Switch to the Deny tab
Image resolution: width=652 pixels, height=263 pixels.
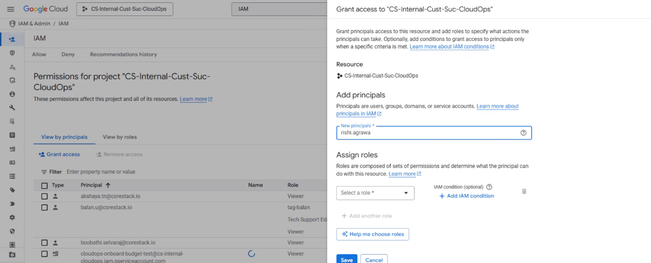[68, 54]
